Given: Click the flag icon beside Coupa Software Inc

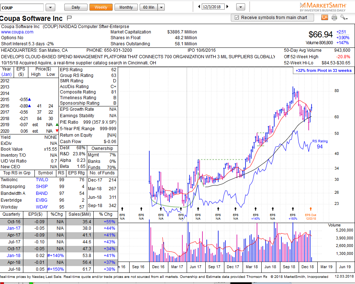Looking at the screenshot, I should point(69,18).
